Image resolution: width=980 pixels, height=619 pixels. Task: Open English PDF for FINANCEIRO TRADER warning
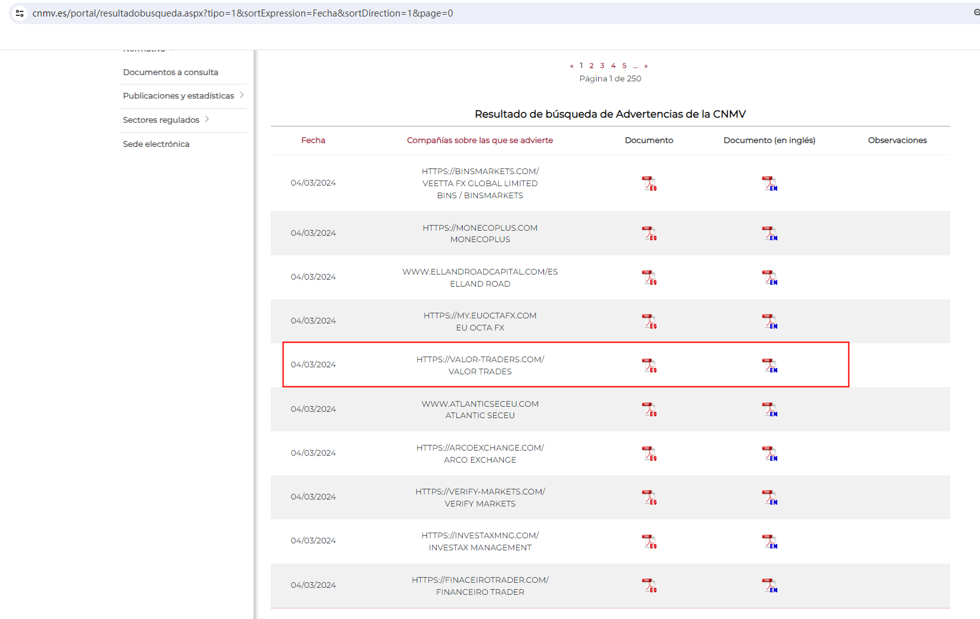[770, 585]
